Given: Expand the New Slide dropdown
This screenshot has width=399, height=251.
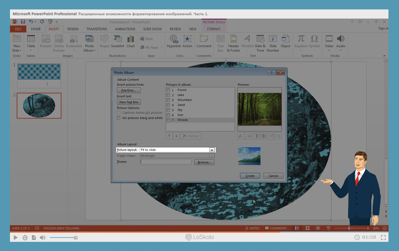Looking at the screenshot, I should [20, 50].
